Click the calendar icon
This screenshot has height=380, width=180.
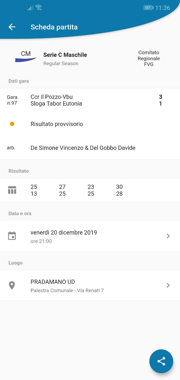point(12,236)
